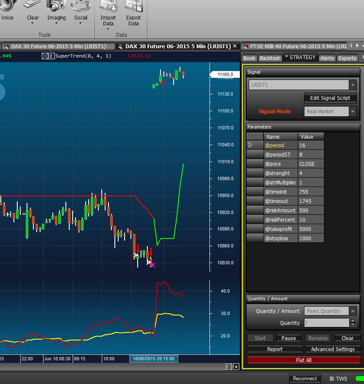Click the SuperTrend indicator E edit icon
This screenshot has width=364, height=384.
51,56
